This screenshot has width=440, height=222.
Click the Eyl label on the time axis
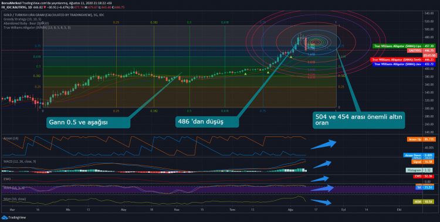tap(343, 210)
